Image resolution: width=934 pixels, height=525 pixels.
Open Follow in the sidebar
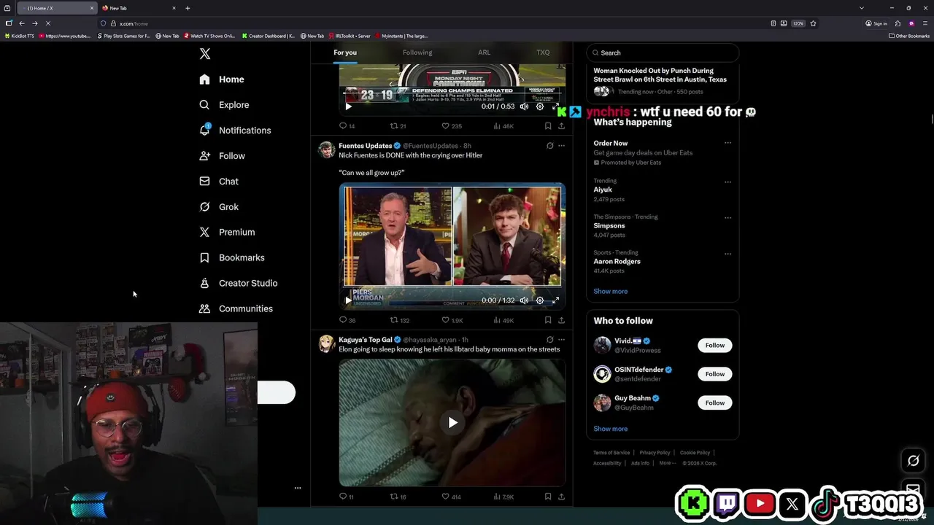point(222,156)
